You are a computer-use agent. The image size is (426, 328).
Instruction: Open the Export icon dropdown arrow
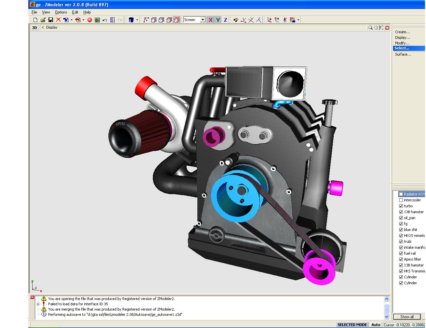pyautogui.click(x=83, y=20)
